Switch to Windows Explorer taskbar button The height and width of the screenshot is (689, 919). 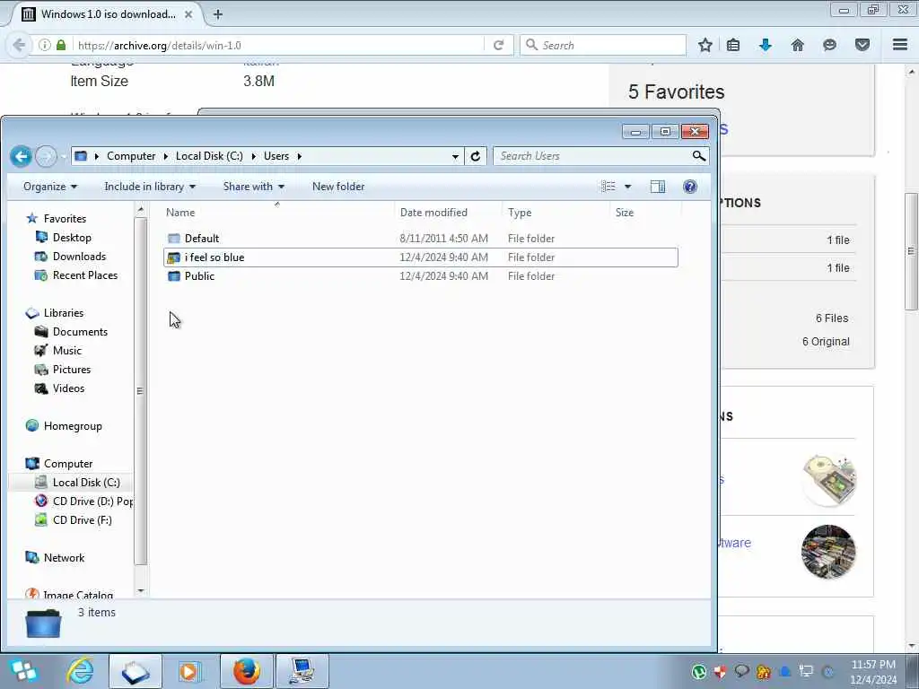pyautogui.click(x=136, y=671)
